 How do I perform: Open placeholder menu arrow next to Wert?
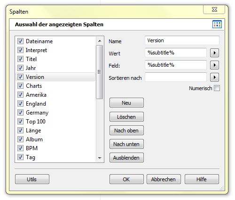(x=214, y=53)
